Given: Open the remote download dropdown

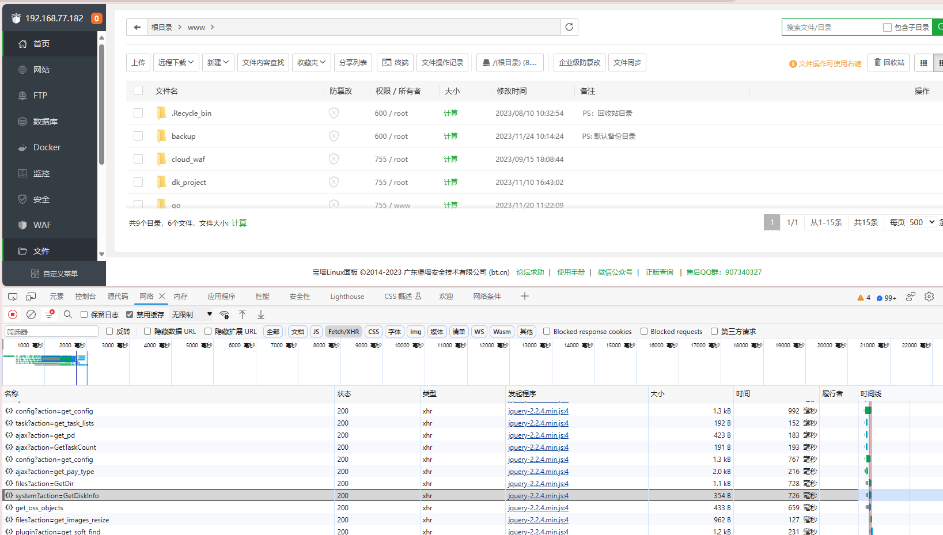Looking at the screenshot, I should (x=176, y=63).
